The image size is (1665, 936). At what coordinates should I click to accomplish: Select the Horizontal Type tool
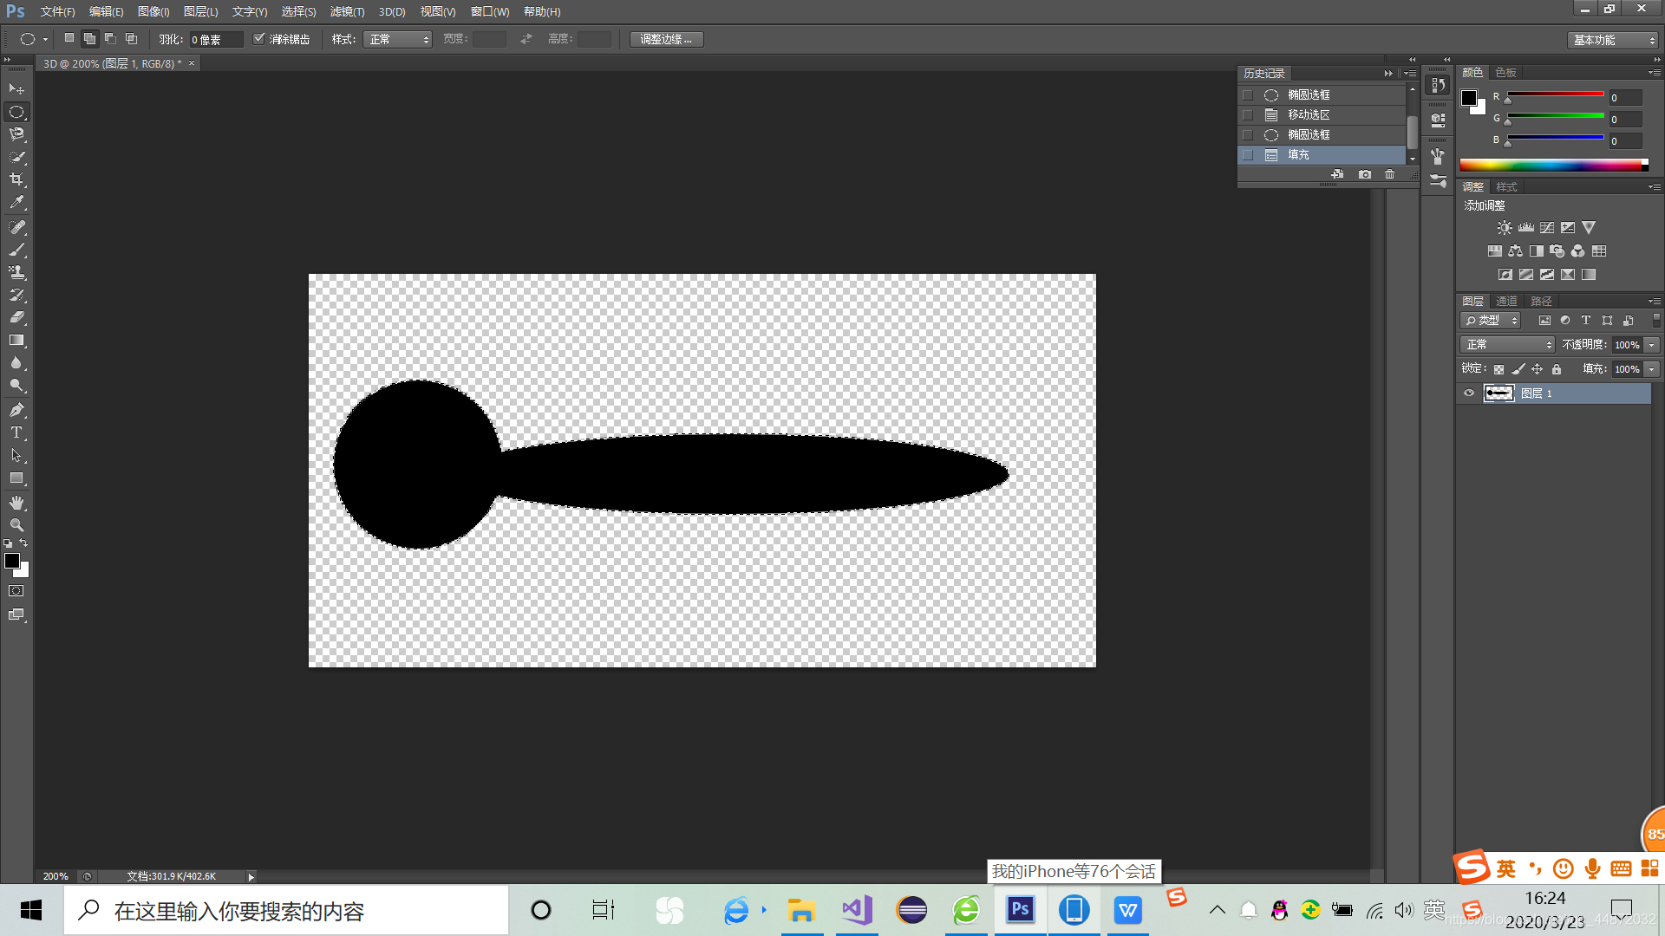[16, 432]
